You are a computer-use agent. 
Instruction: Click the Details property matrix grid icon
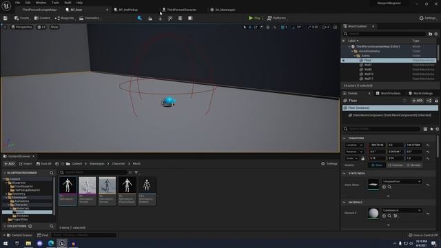425,129
